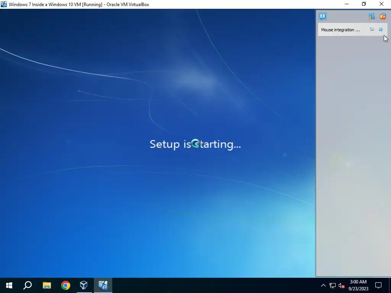
Task: Launch Google Chrome from the taskbar
Action: pyautogui.click(x=66, y=285)
